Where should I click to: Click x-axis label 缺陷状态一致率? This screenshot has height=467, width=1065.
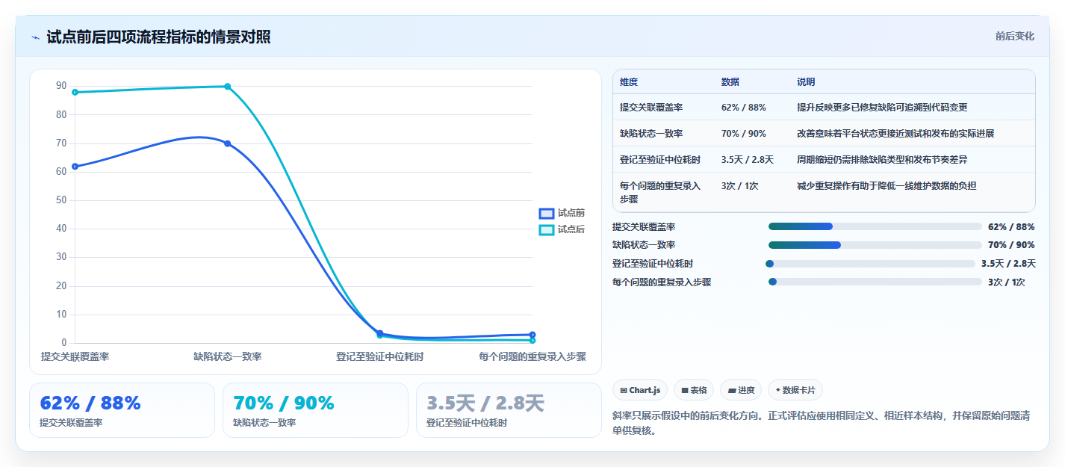(x=228, y=357)
